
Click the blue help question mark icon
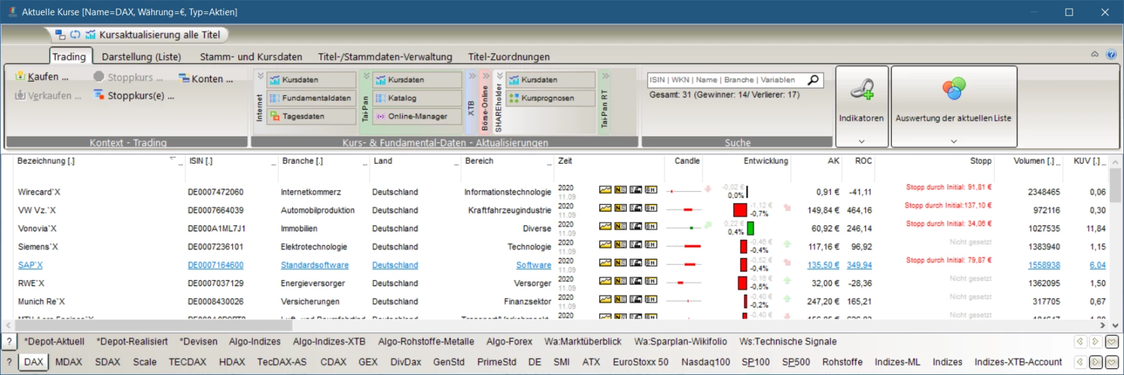(x=1111, y=55)
